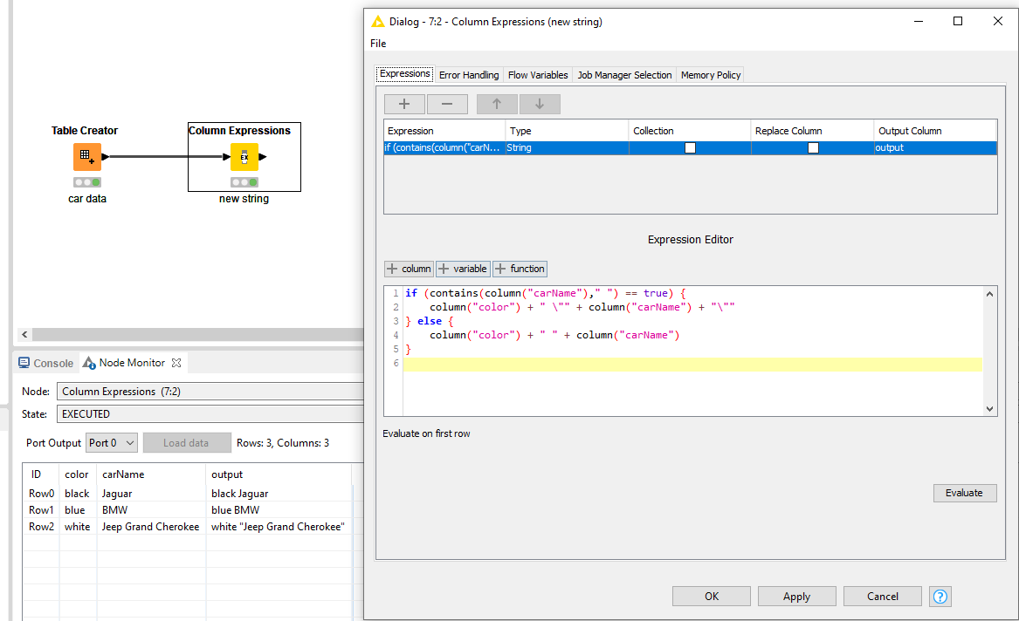Image resolution: width=1019 pixels, height=621 pixels.
Task: Click the Load data button
Action: pyautogui.click(x=187, y=442)
